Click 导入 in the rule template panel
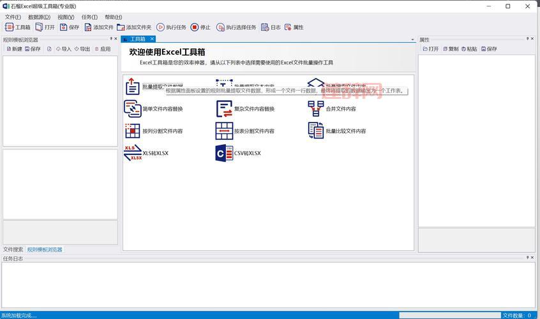Screen dimensions: 540x319 point(63,49)
